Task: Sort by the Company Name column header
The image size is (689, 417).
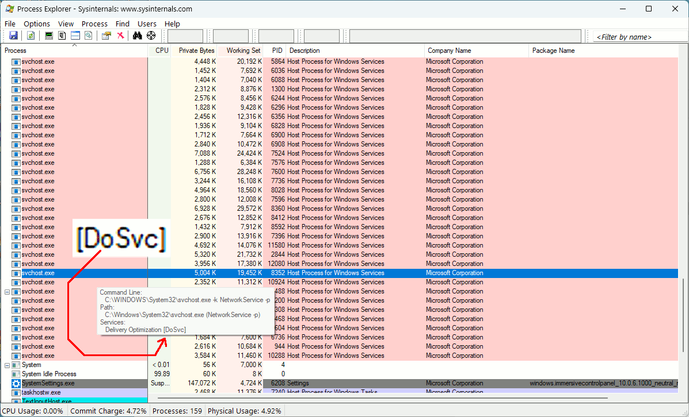Action: 477,51
